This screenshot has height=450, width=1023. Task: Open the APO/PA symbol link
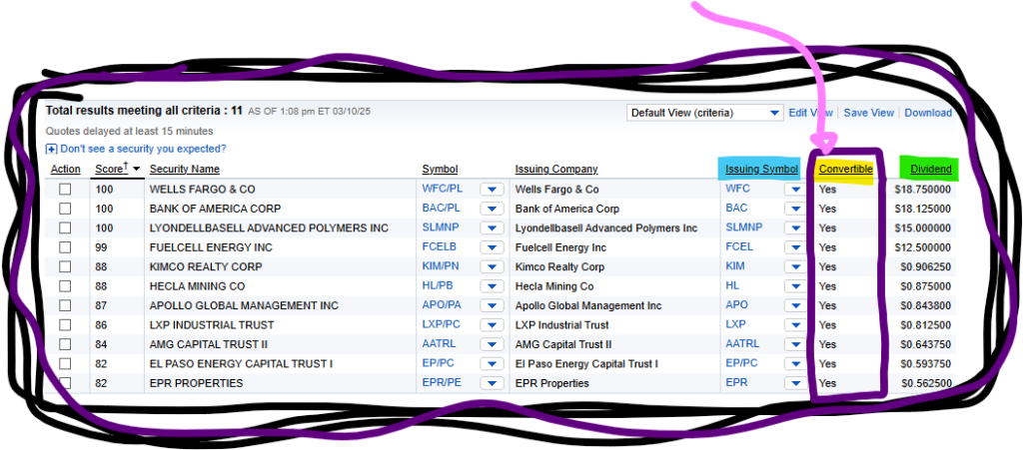(442, 304)
